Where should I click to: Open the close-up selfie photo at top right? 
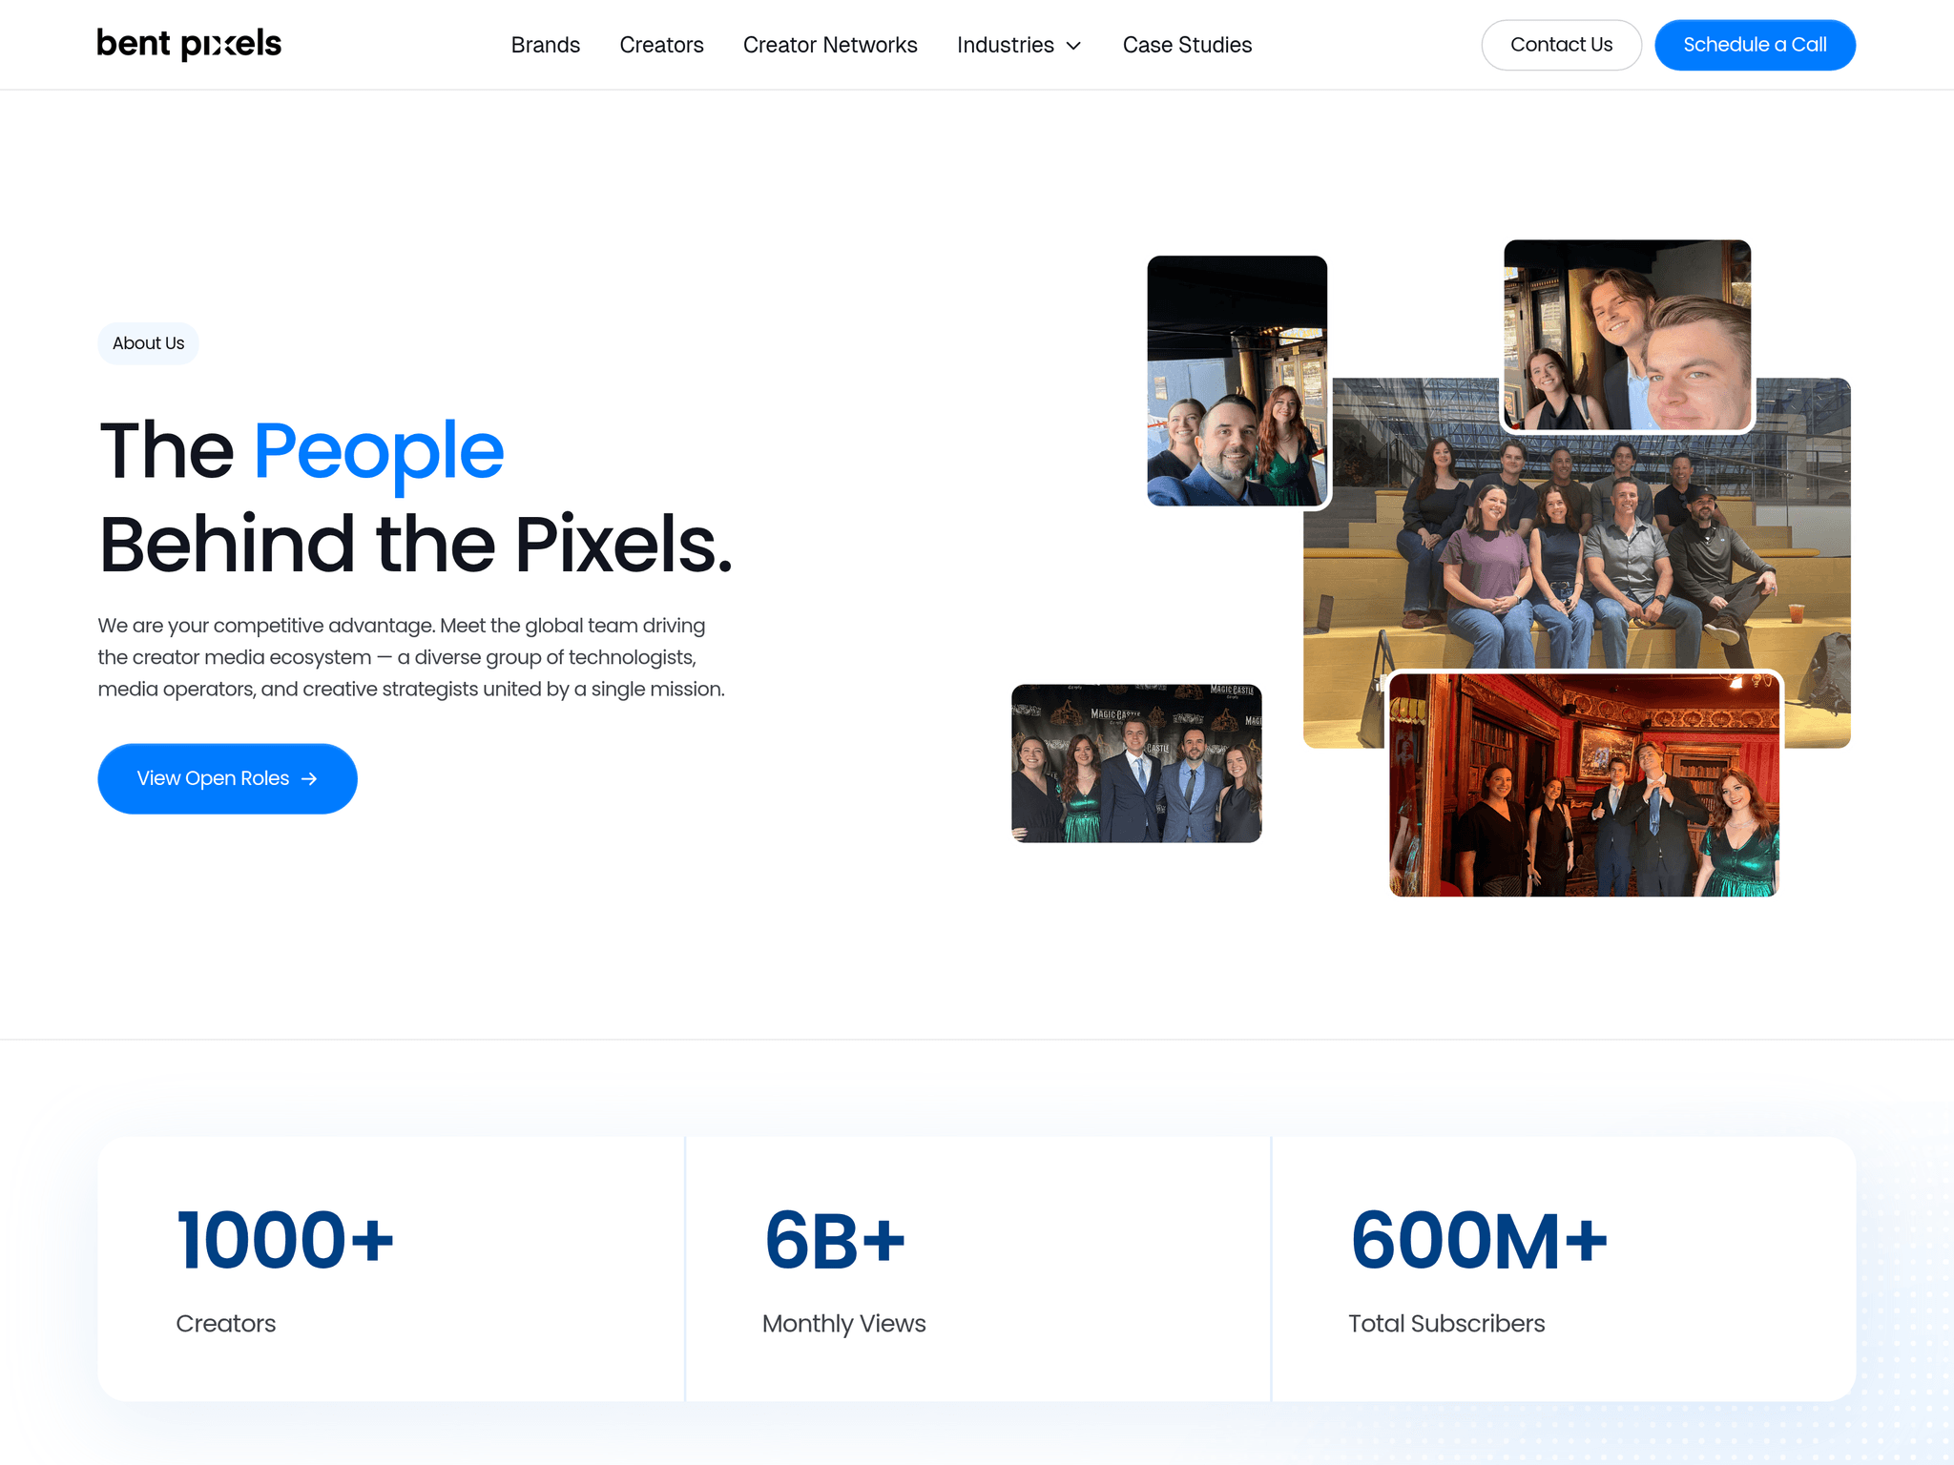click(1627, 335)
